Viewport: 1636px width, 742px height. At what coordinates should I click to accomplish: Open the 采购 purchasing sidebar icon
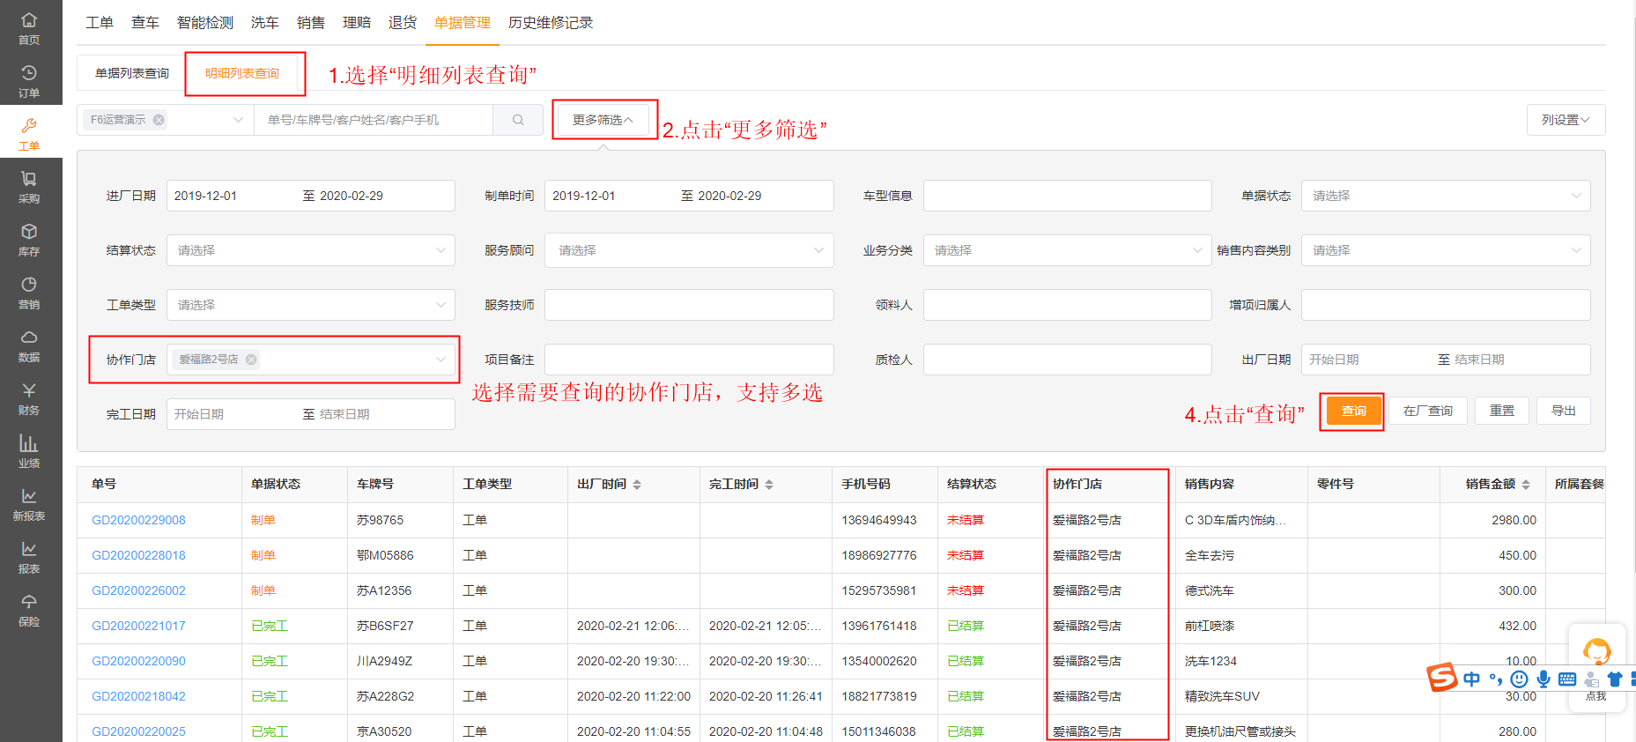29,179
